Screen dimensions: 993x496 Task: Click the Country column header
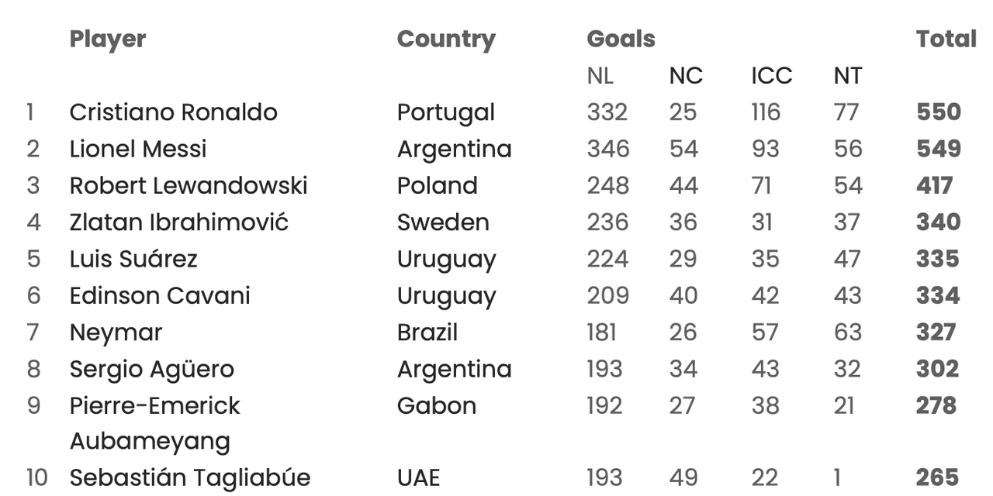[445, 39]
